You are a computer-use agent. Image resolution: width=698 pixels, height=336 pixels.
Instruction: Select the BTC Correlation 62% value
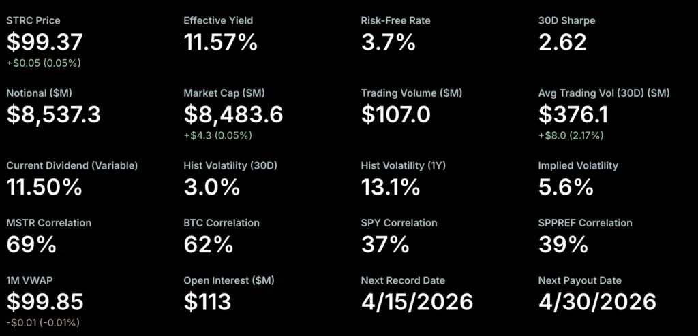coord(209,244)
